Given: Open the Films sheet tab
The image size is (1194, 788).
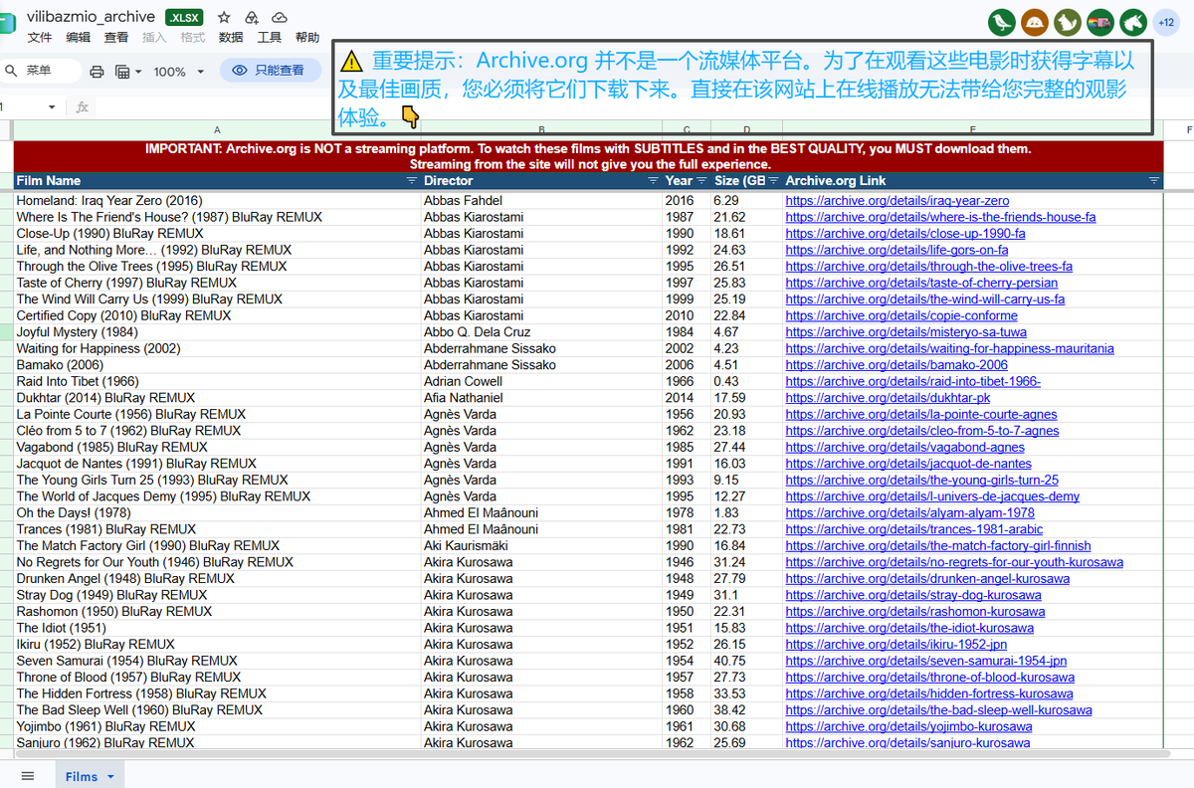Looking at the screenshot, I should pos(89,776).
